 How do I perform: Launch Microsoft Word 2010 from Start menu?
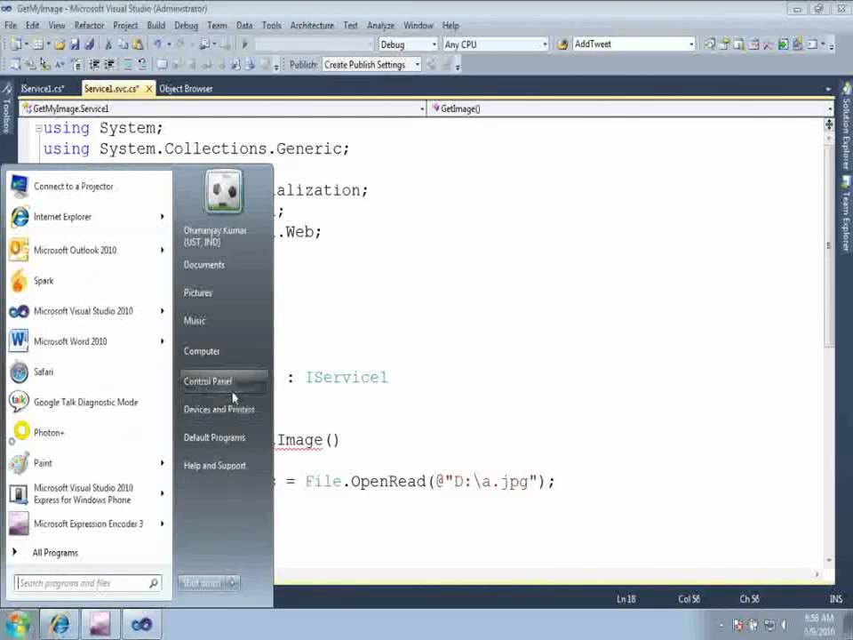pyautogui.click(x=70, y=341)
